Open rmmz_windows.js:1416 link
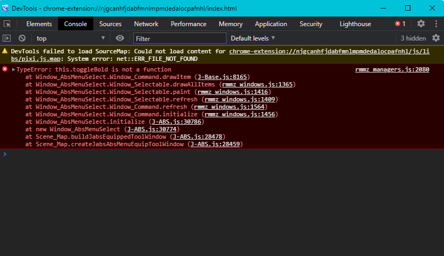Image resolution: width=444 pixels, height=256 pixels. pos(233,92)
